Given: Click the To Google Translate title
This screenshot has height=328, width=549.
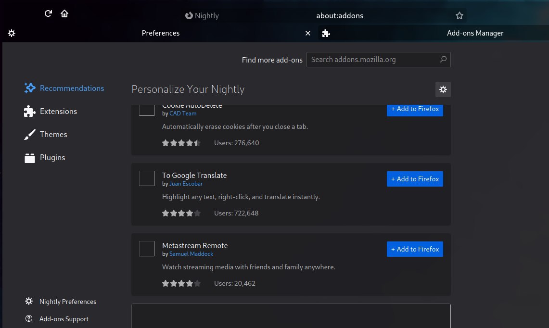Looking at the screenshot, I should 194,176.
